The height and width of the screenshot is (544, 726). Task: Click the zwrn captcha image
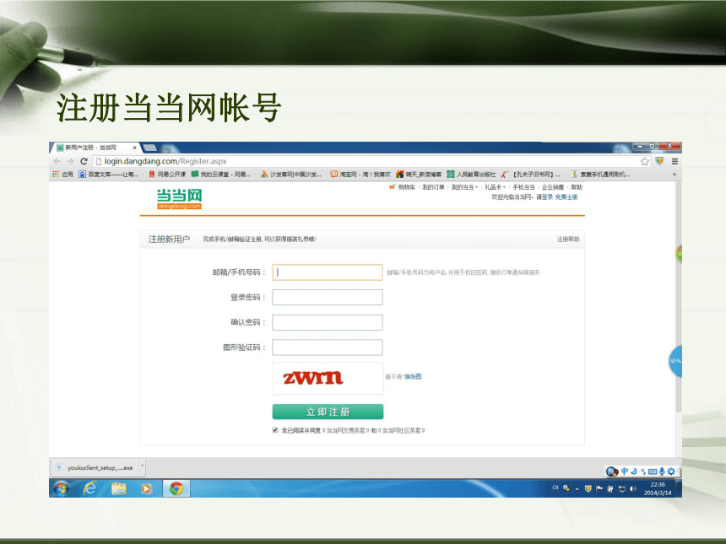tap(328, 379)
